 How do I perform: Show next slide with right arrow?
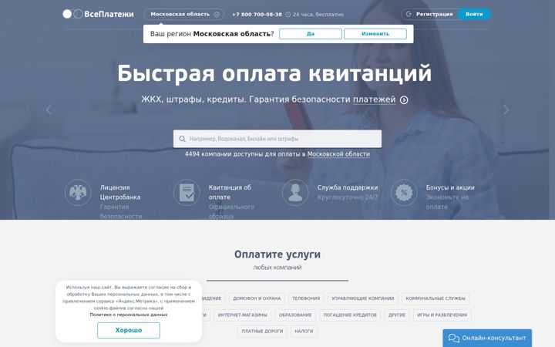click(x=506, y=110)
